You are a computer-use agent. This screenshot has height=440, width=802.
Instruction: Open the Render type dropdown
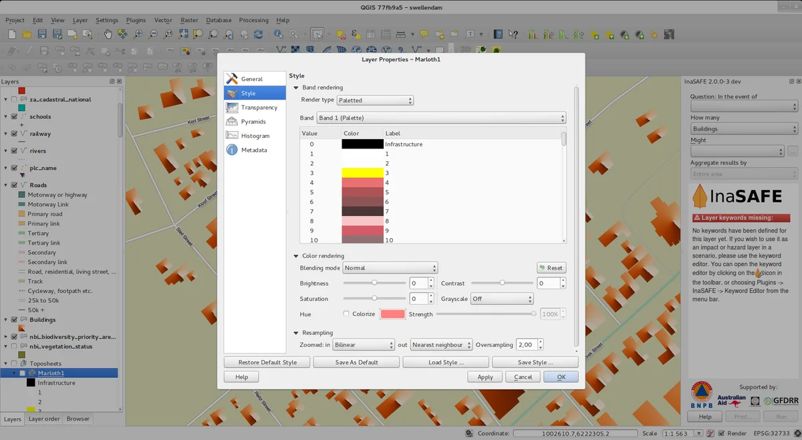pyautogui.click(x=375, y=100)
